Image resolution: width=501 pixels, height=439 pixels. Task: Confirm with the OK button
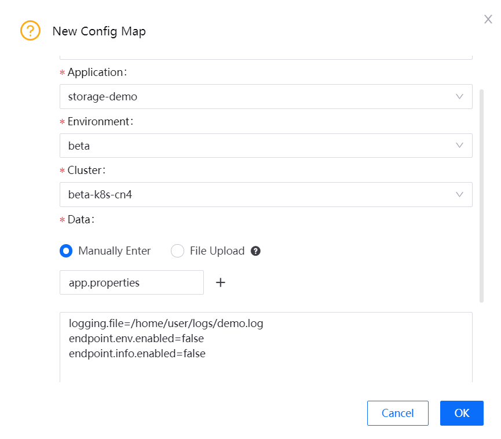pos(462,413)
